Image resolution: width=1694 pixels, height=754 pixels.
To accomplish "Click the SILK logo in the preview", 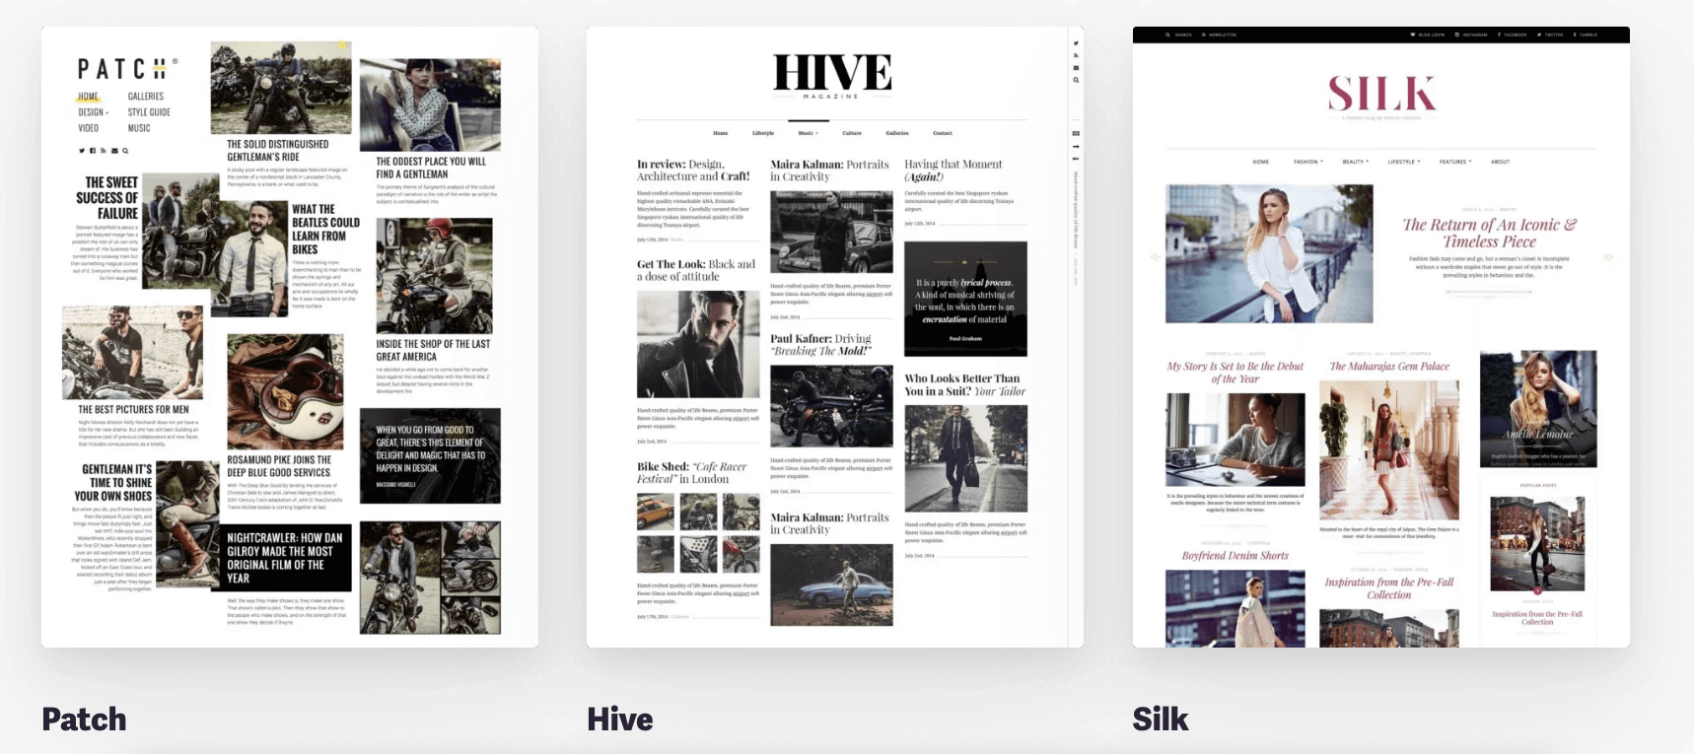I will (x=1381, y=96).
